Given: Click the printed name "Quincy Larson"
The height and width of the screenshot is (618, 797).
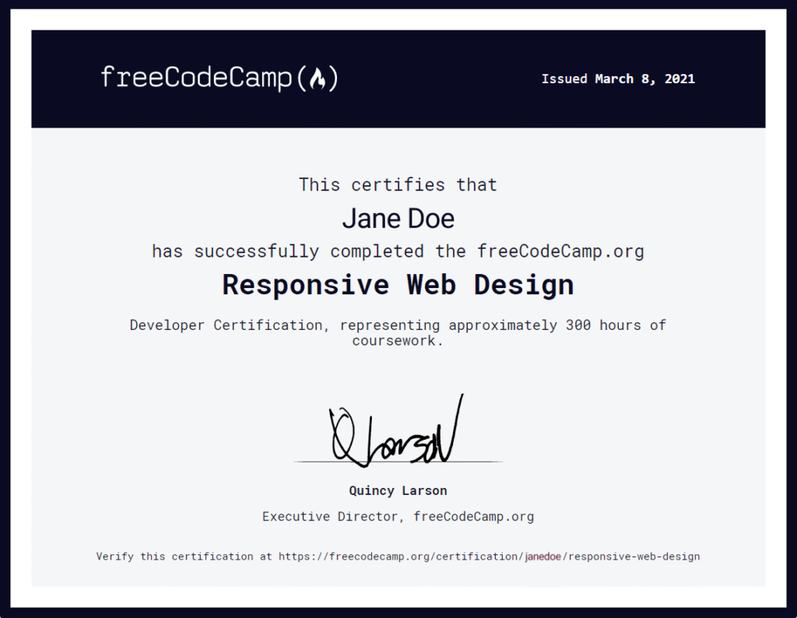Looking at the screenshot, I should 398,490.
